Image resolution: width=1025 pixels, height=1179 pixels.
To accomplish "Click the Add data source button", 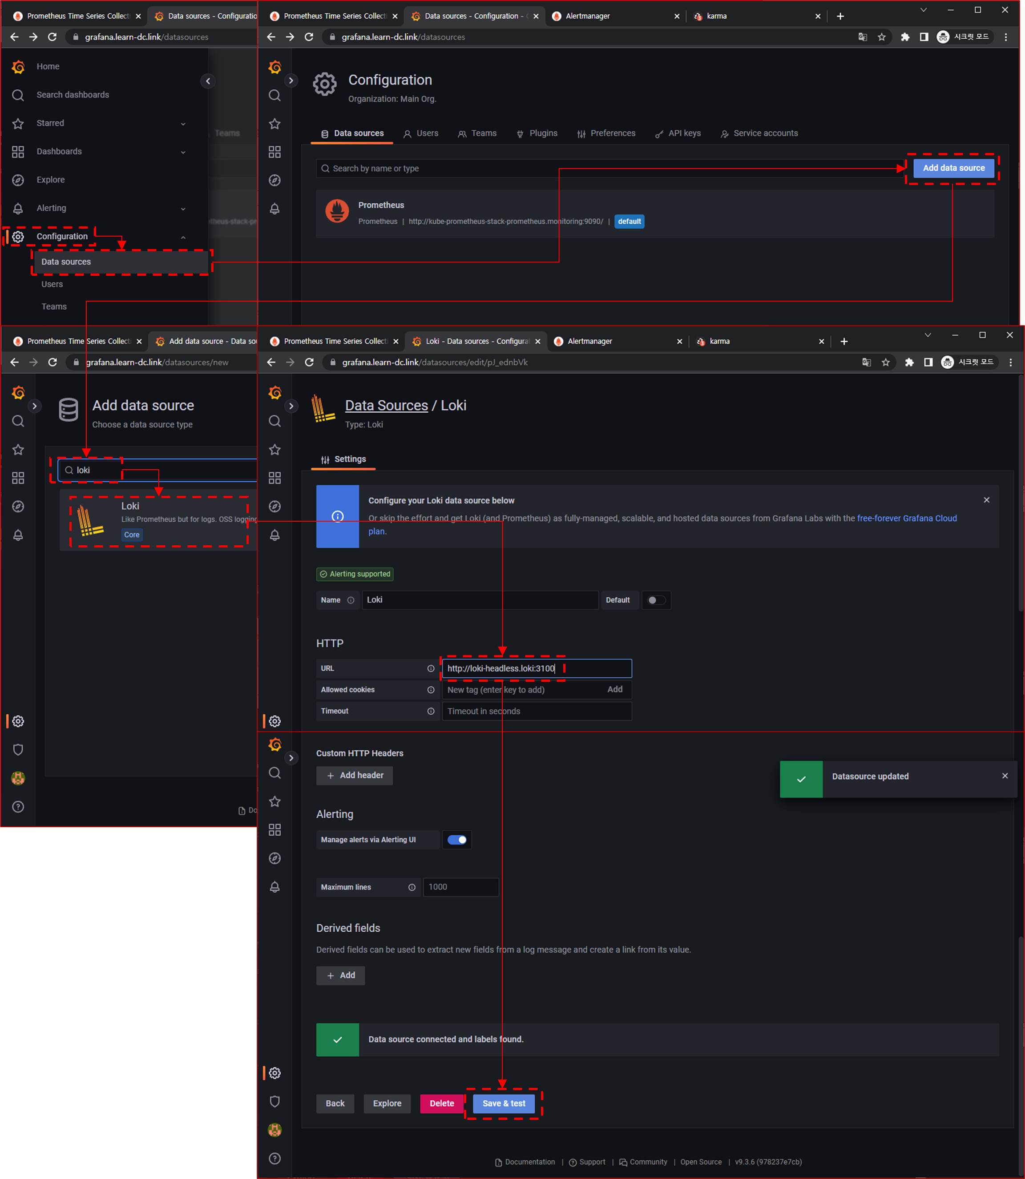I will 953,168.
